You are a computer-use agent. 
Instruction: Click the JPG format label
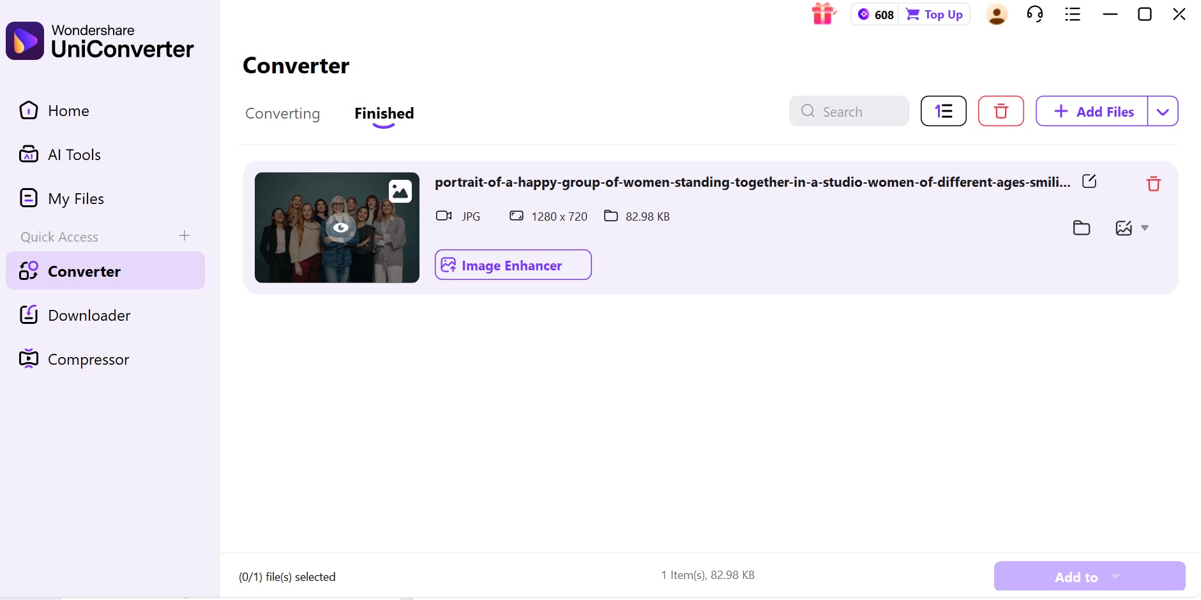(x=471, y=216)
